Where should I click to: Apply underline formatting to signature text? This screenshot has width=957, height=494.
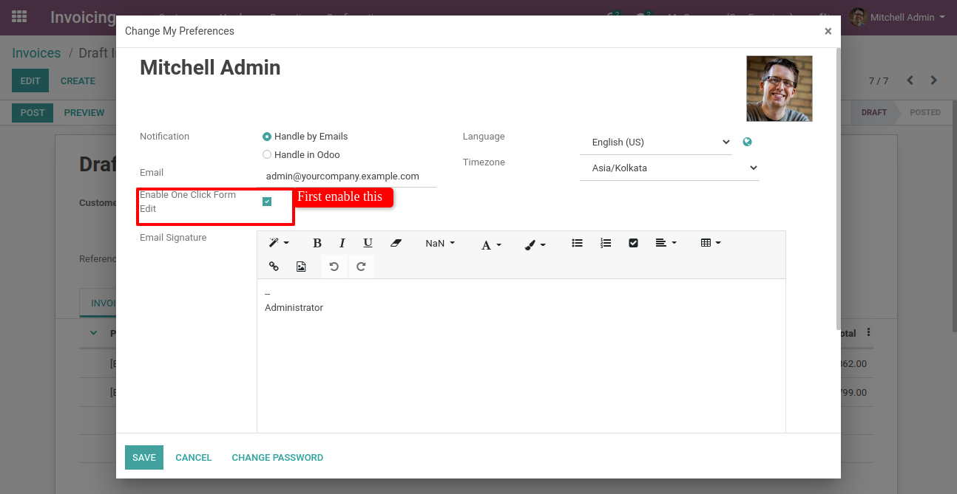point(368,243)
